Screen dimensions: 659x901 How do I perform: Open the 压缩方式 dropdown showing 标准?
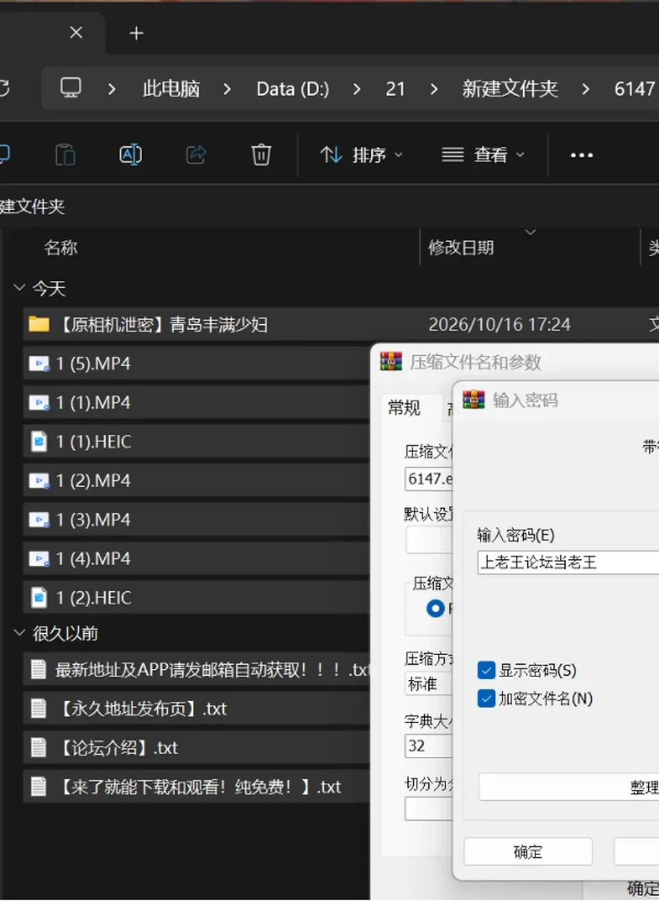pos(429,684)
